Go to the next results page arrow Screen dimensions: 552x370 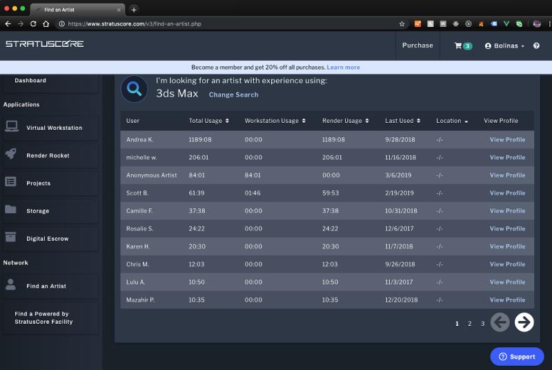click(524, 322)
